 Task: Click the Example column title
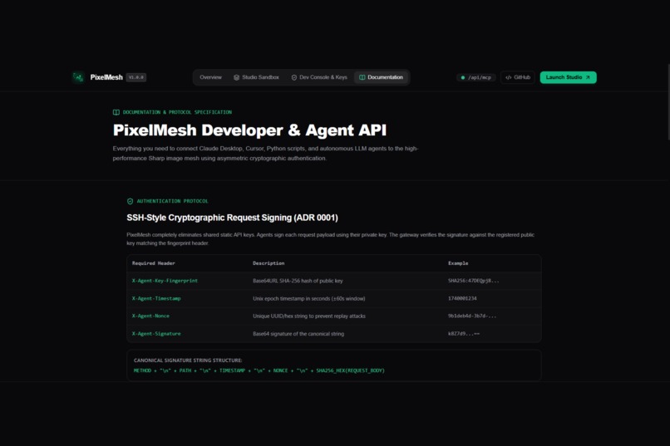pos(458,263)
